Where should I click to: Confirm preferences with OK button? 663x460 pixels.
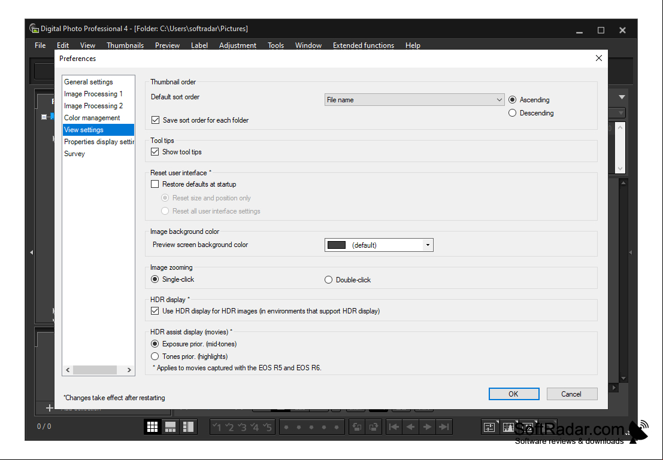coord(514,394)
